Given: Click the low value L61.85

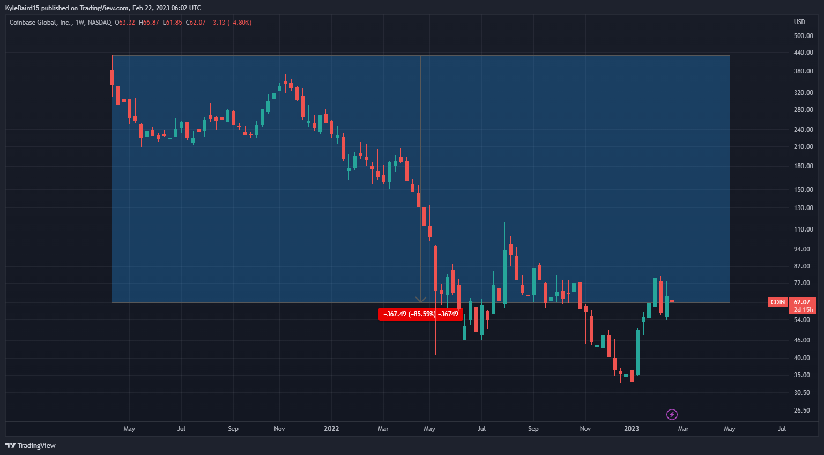Looking at the screenshot, I should pos(173,23).
